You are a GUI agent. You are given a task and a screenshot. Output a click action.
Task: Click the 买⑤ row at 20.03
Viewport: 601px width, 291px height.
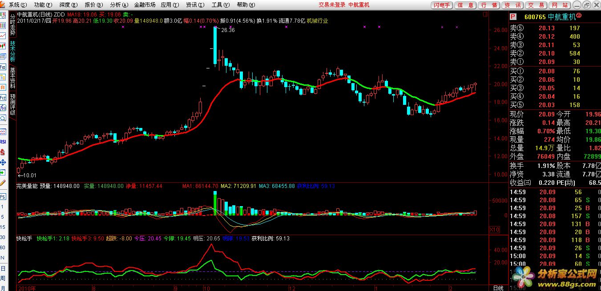coord(554,105)
